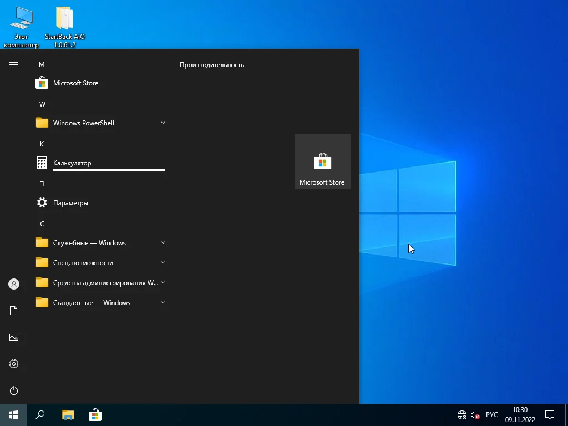Open Параметры from the app list

(70, 203)
